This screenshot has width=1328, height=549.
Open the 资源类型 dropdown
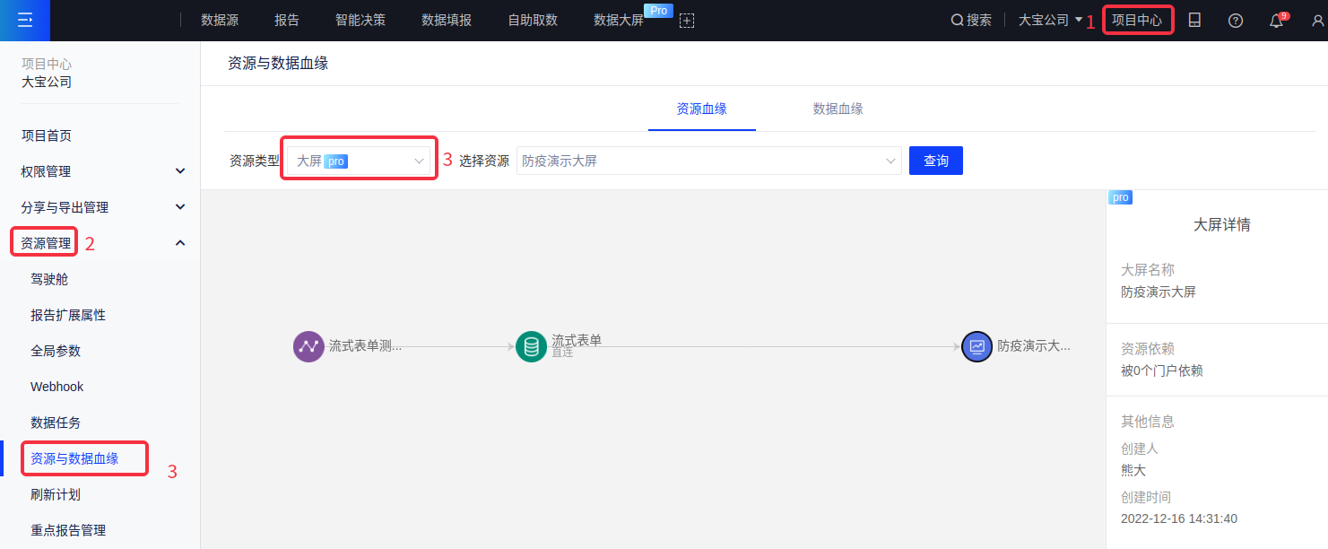tap(359, 161)
